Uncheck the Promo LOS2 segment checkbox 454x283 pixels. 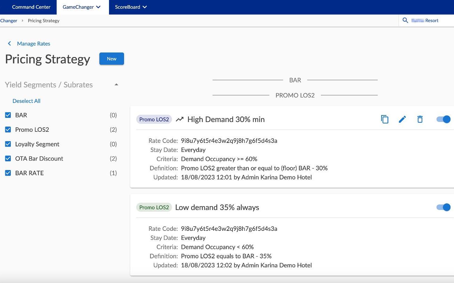point(8,130)
